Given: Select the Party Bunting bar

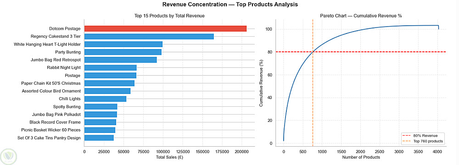Looking at the screenshot, I should (123, 52).
